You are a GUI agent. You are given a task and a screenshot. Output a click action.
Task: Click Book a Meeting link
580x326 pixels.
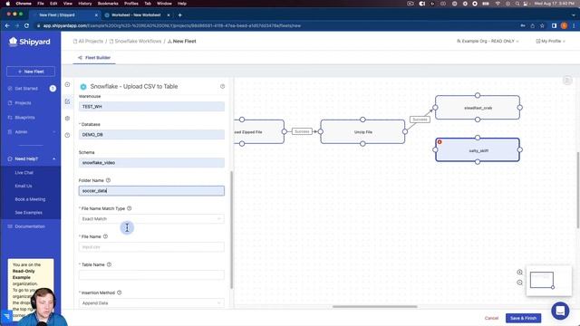[30, 199]
